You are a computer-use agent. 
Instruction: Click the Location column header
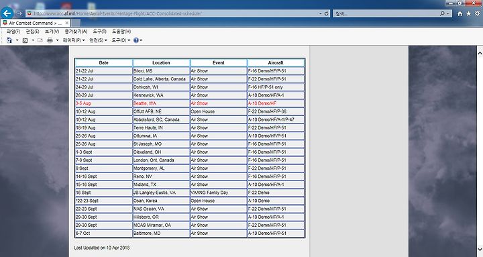click(161, 62)
